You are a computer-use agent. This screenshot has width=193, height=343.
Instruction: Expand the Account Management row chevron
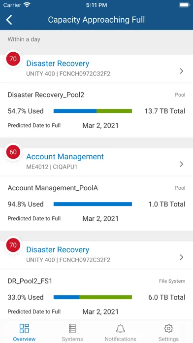[181, 164]
